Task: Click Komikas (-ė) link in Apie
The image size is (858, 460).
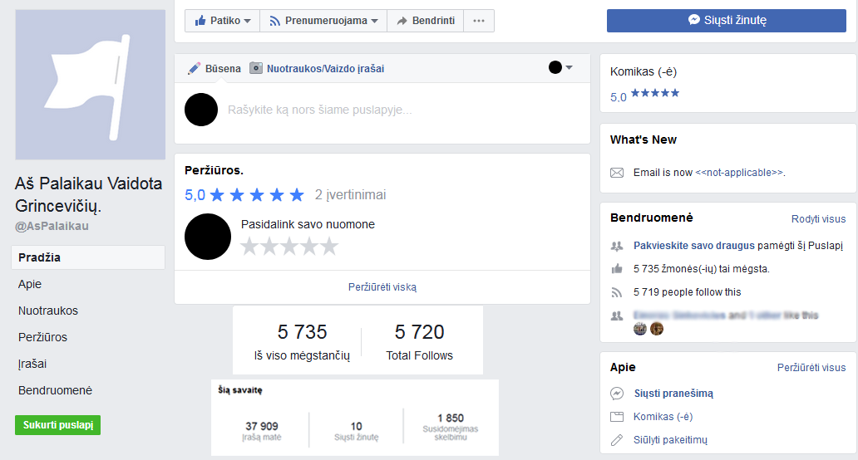Action: tap(663, 417)
